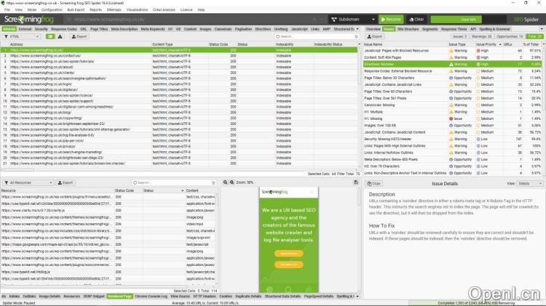Open the HTML filter dropdown
This screenshot has height=306, width=546.
point(20,36)
